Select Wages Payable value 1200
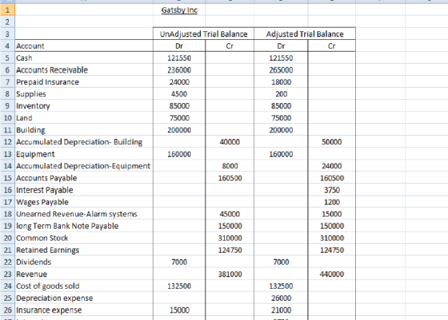Screen dimensions: 448x320 [x=332, y=202]
